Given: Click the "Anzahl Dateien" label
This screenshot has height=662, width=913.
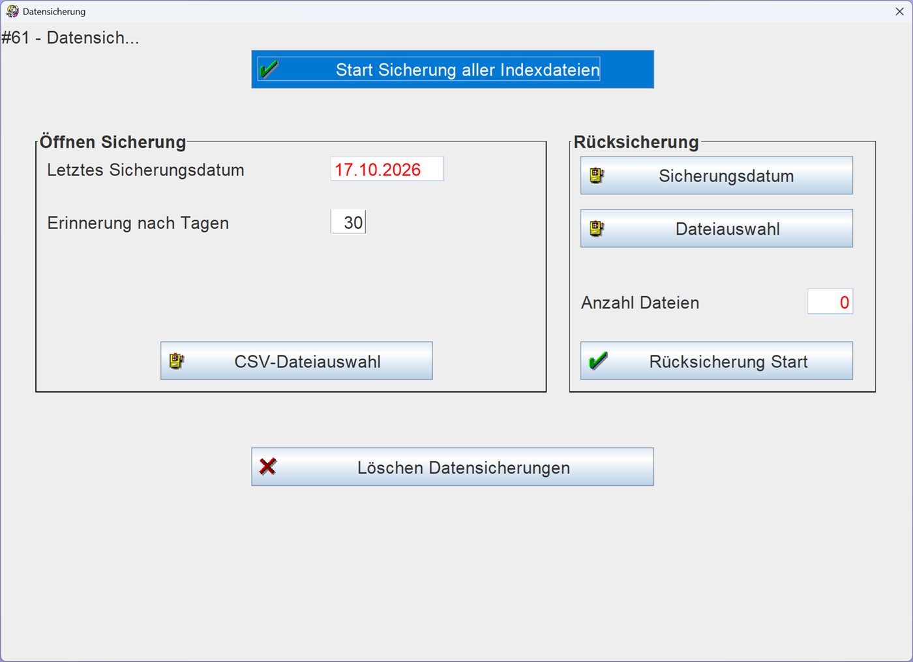Looking at the screenshot, I should [640, 303].
